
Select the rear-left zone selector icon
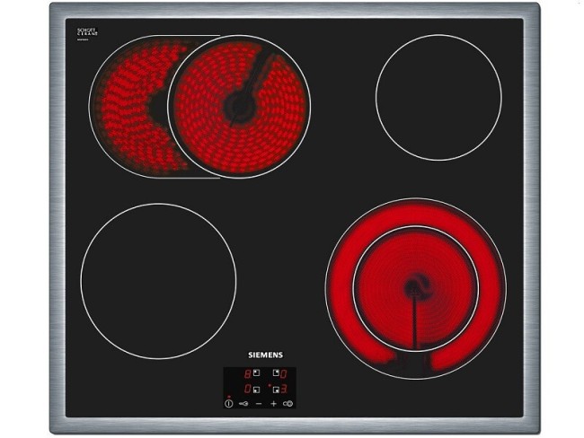pyautogui.click(x=256, y=372)
